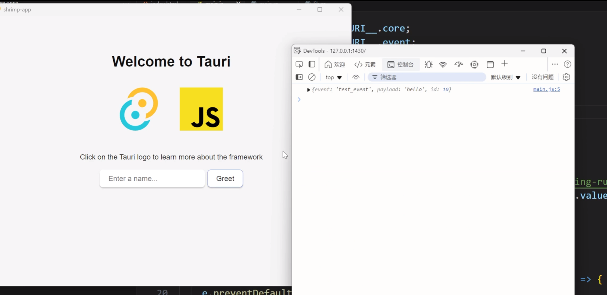Toggle device emulation icon in DevTools

tap(299, 64)
